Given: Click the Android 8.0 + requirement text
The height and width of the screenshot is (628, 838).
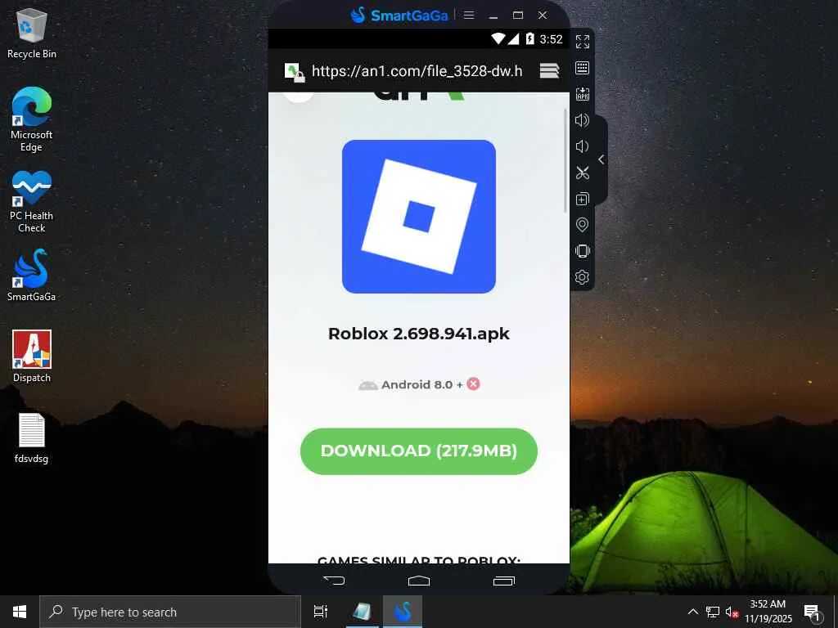Looking at the screenshot, I should click(422, 384).
